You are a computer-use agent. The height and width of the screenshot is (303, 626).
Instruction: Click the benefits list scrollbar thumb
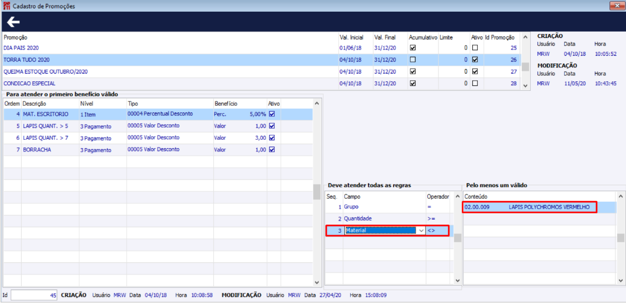pyautogui.click(x=316, y=192)
